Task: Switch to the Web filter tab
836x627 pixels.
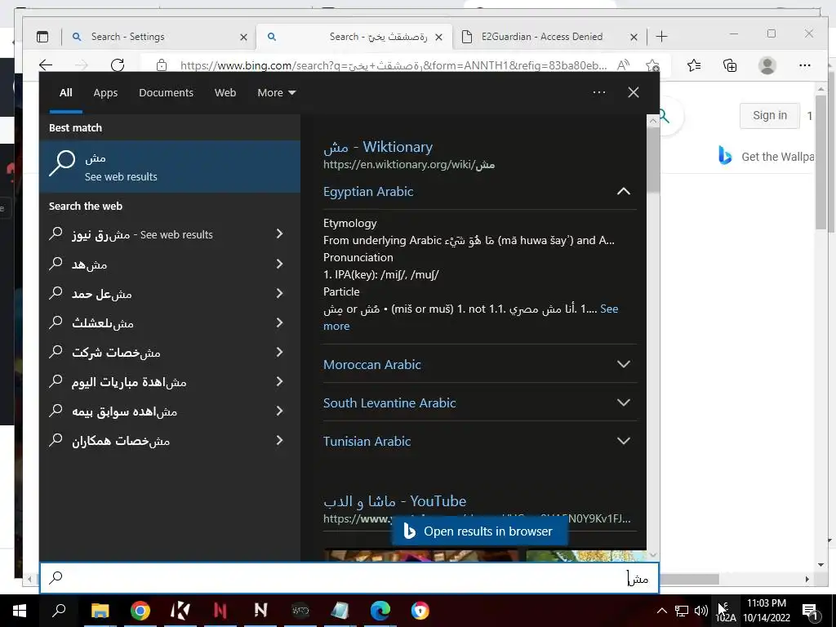Action: pyautogui.click(x=225, y=93)
